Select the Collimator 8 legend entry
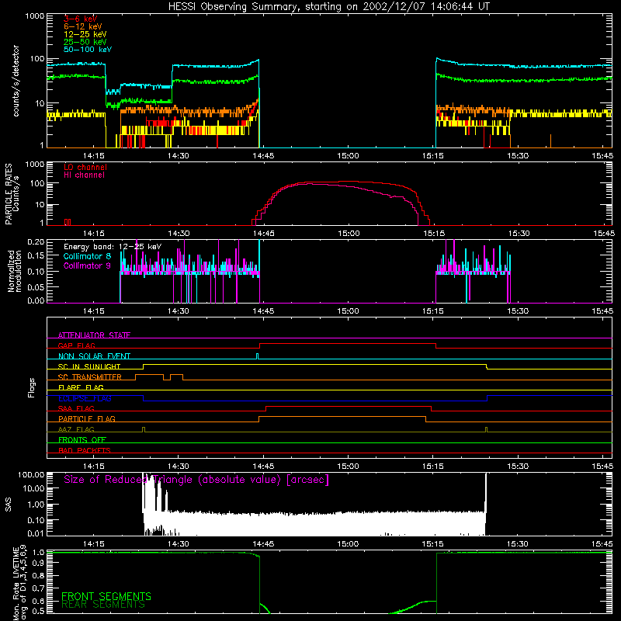The height and width of the screenshot is (621, 621). (x=87, y=256)
